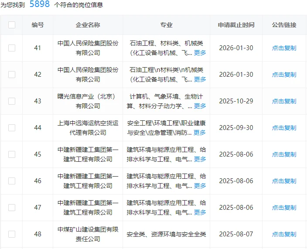
Task: Click the date 2025-09-30
Action: [x=236, y=128]
